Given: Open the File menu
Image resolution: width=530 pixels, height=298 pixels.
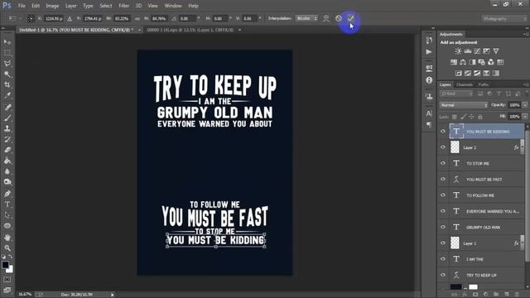Looking at the screenshot, I should point(22,6).
